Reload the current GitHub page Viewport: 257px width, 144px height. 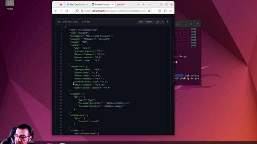tap(67, 11)
